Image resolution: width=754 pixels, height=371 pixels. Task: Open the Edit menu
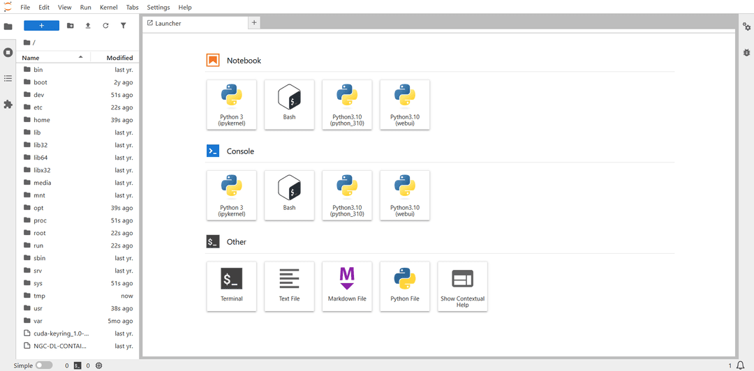pos(44,7)
